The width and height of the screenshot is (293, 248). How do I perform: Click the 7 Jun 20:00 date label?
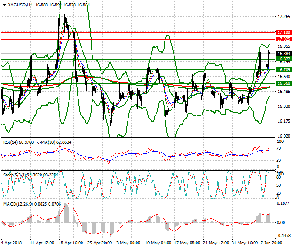(271, 243)
